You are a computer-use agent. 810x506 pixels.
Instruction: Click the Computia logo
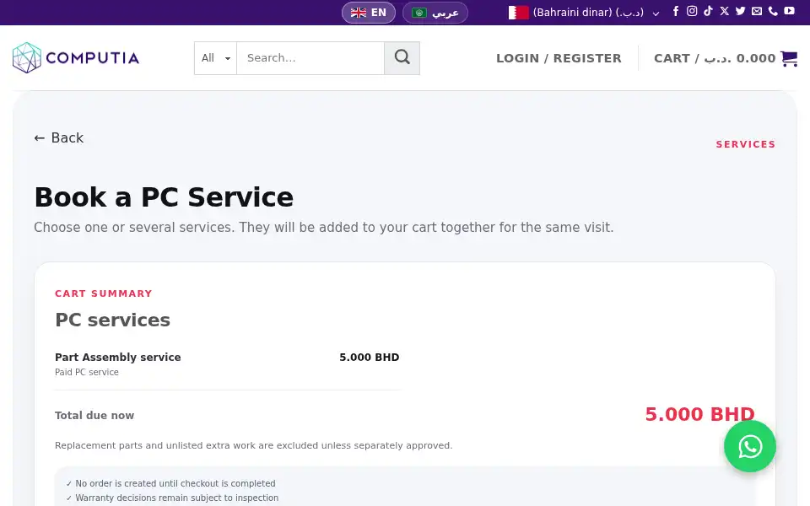point(76,58)
